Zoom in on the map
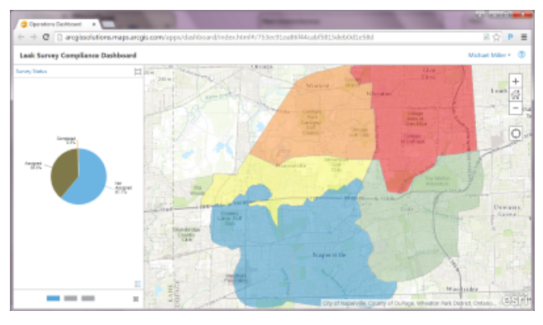The height and width of the screenshot is (325, 543). [515, 81]
